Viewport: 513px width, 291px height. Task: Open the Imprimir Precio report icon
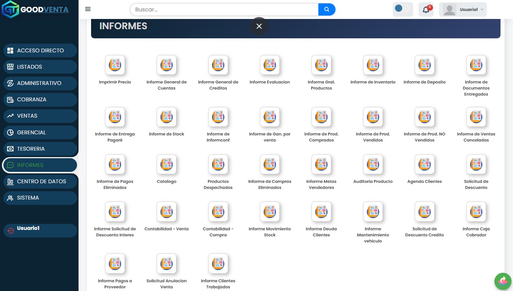point(115,65)
